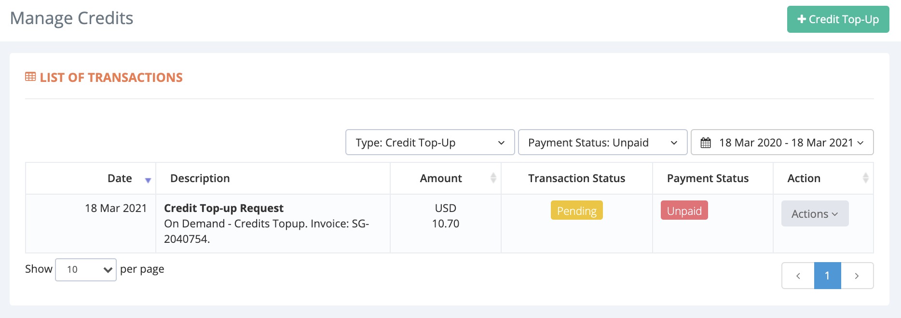
Task: Click the Payment Status column header
Action: click(x=708, y=178)
